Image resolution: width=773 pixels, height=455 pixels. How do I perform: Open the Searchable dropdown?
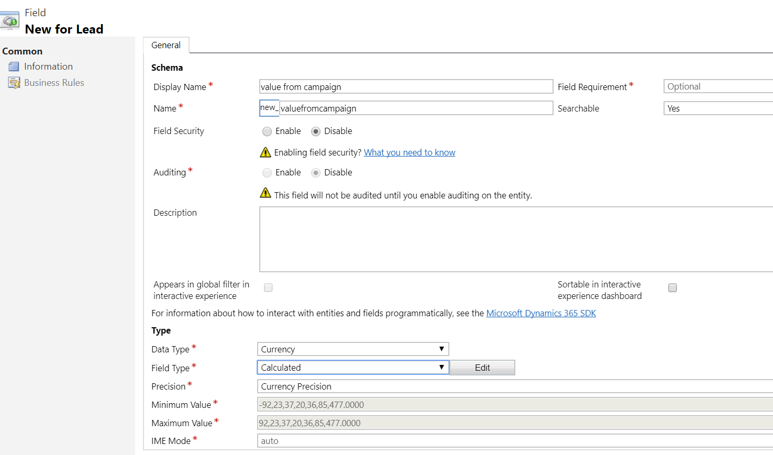[x=717, y=108]
